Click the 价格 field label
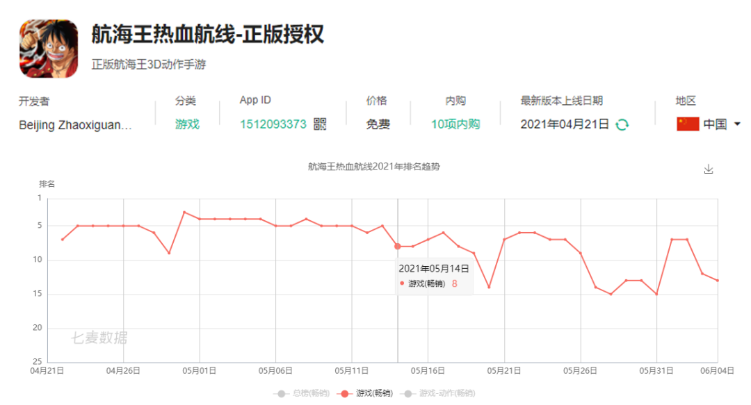This screenshot has width=751, height=405. [x=376, y=101]
